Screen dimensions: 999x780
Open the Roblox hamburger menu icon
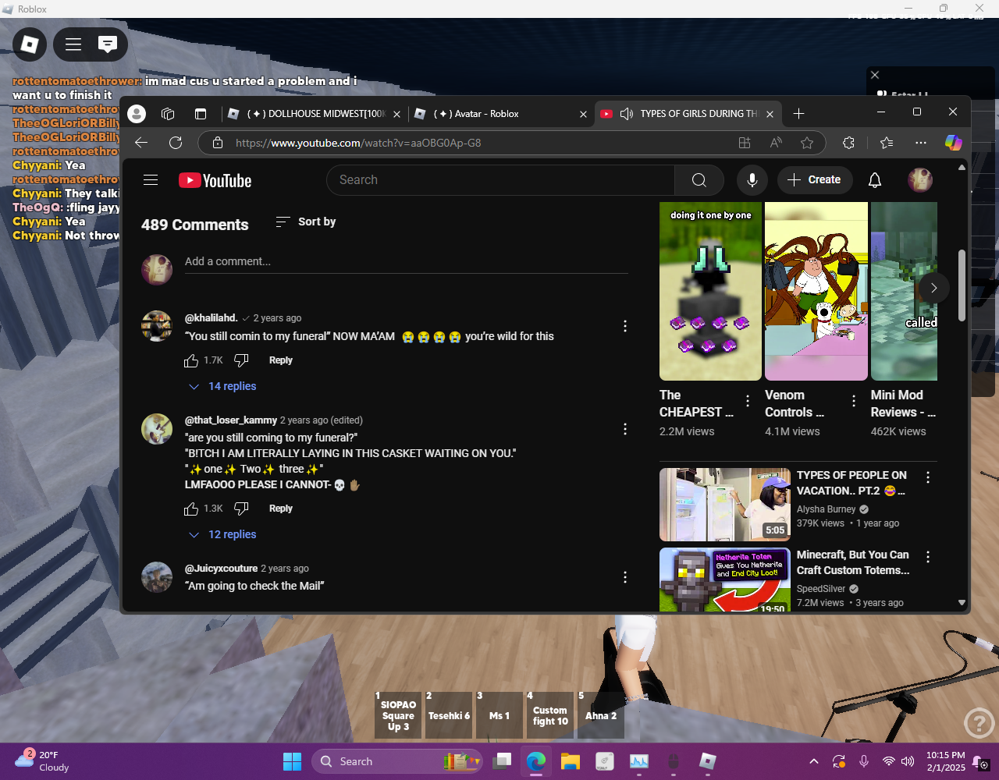pos(73,44)
